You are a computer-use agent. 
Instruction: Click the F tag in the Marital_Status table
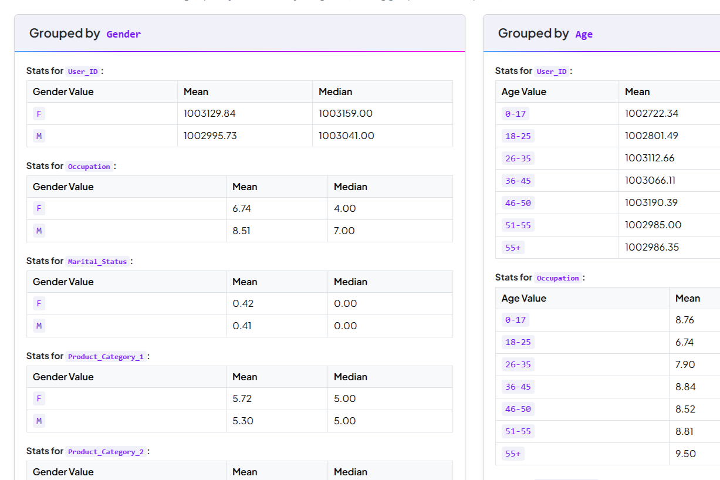tap(39, 304)
